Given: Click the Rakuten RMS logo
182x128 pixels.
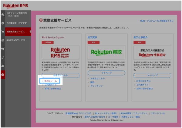Looking at the screenshot, I should 15,6.
